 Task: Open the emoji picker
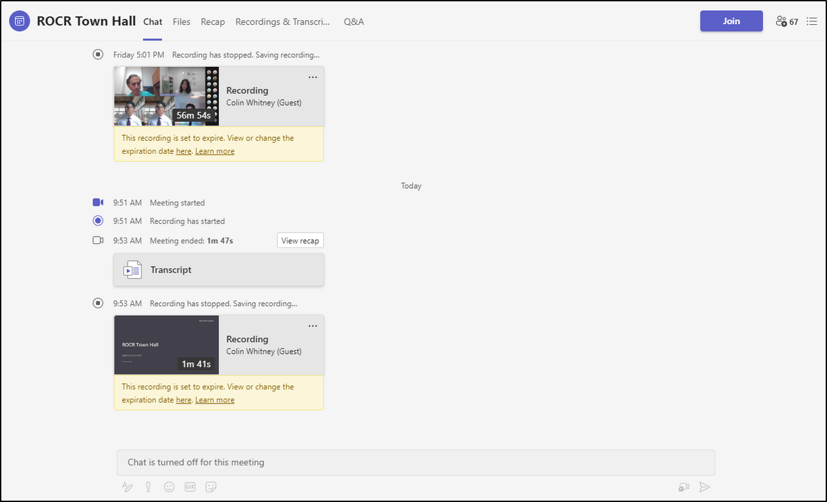pyautogui.click(x=169, y=487)
